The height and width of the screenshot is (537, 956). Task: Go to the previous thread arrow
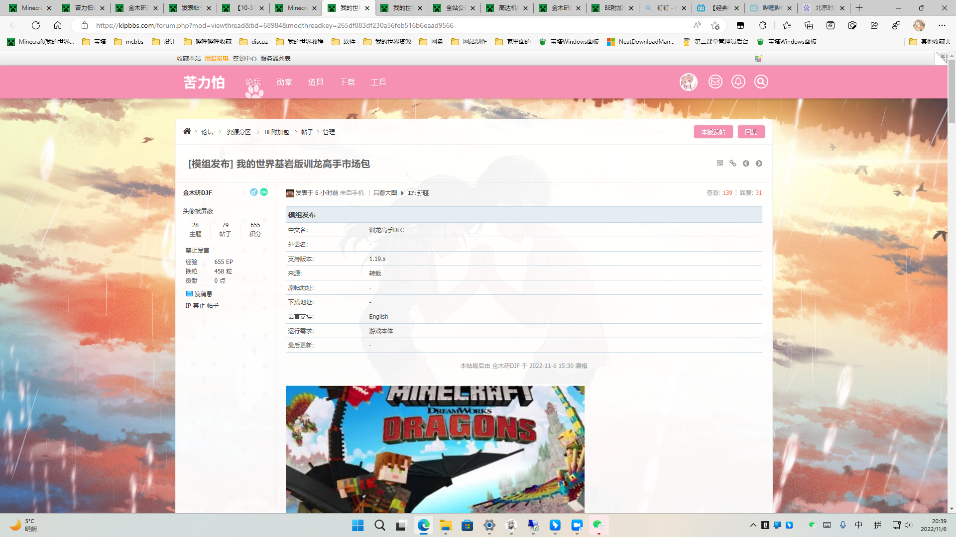click(x=746, y=163)
